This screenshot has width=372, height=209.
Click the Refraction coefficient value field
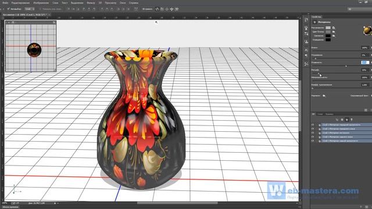click(365, 85)
